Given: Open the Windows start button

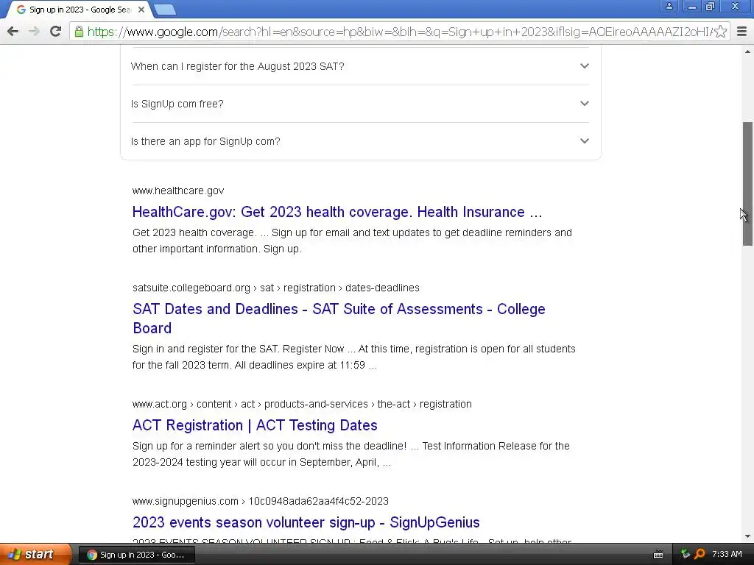Looking at the screenshot, I should tap(35, 555).
